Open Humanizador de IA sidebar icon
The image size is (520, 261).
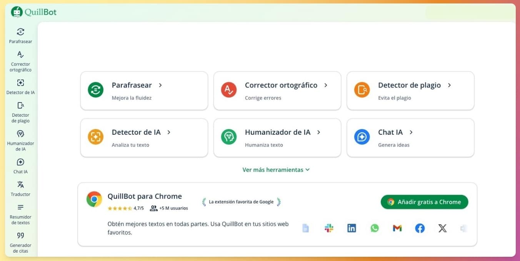(x=21, y=134)
